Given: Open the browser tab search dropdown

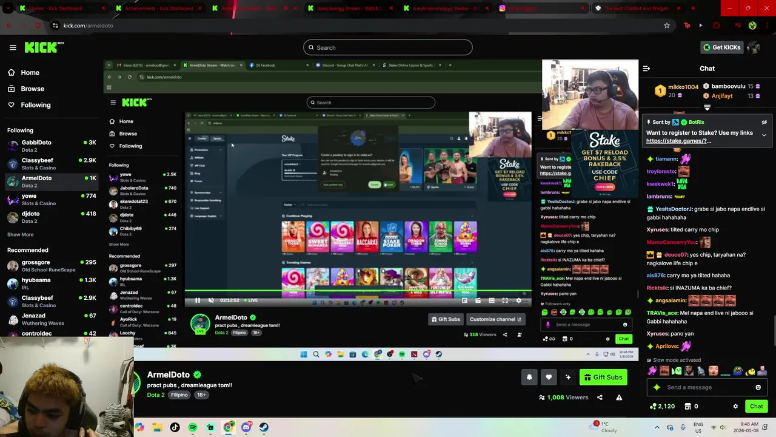Looking at the screenshot, I should pyautogui.click(x=8, y=8).
